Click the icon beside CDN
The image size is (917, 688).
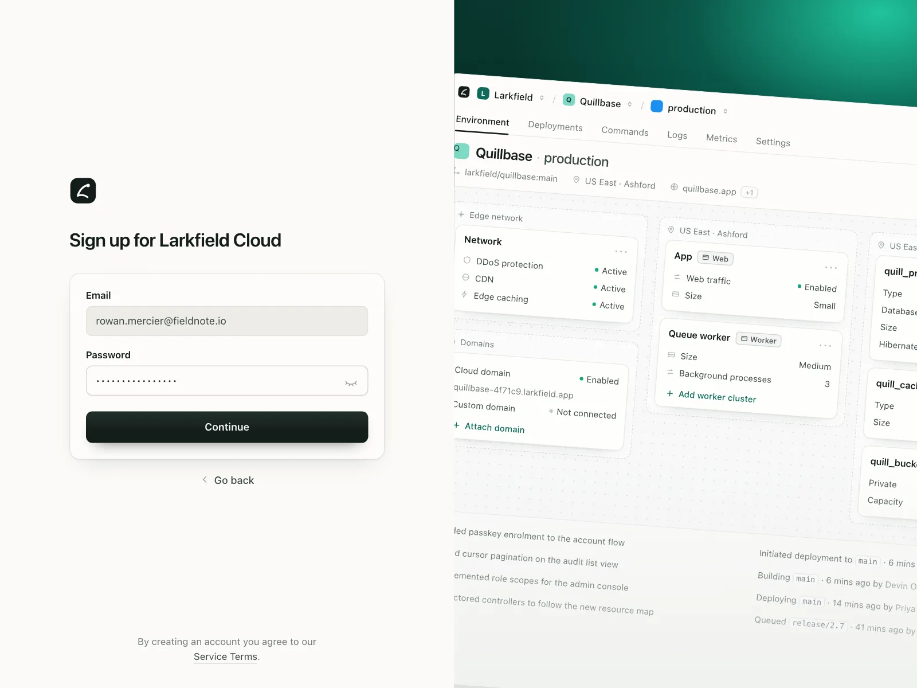pos(466,277)
